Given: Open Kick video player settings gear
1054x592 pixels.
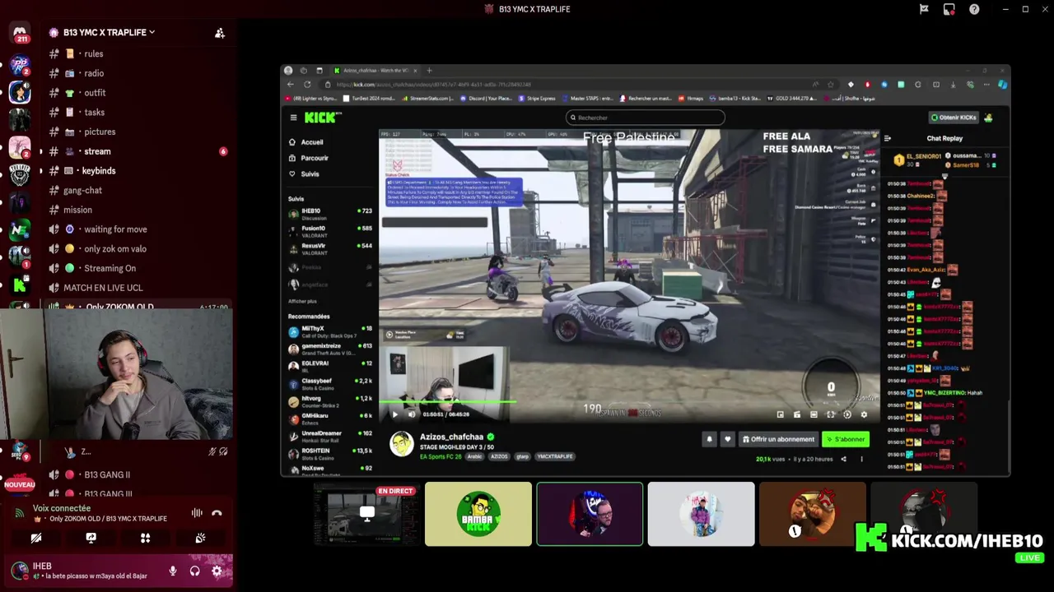Looking at the screenshot, I should pyautogui.click(x=864, y=414).
